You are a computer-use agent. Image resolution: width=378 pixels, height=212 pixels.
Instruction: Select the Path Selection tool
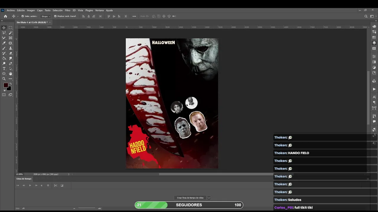(11, 69)
